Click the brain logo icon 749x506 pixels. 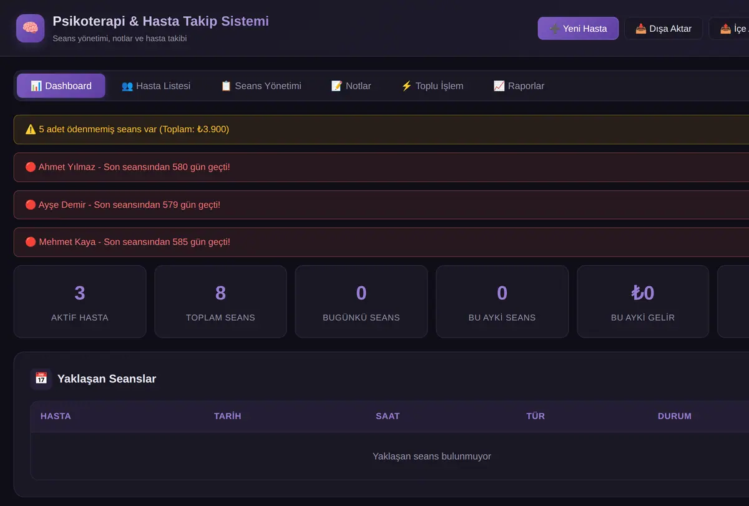click(31, 28)
